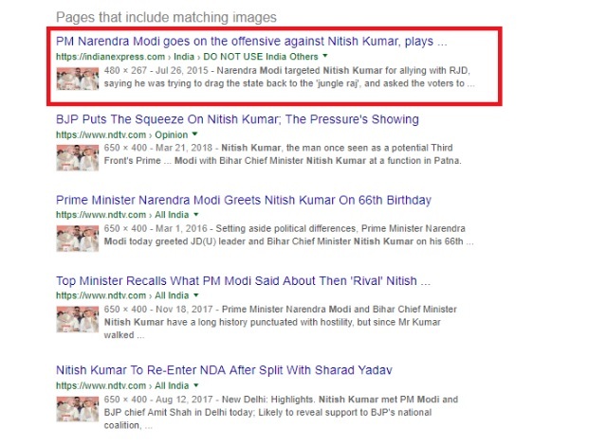Expand the arrow beside the 'Re-Enter NDA' result URL
This screenshot has height=445, width=607.
[196, 385]
